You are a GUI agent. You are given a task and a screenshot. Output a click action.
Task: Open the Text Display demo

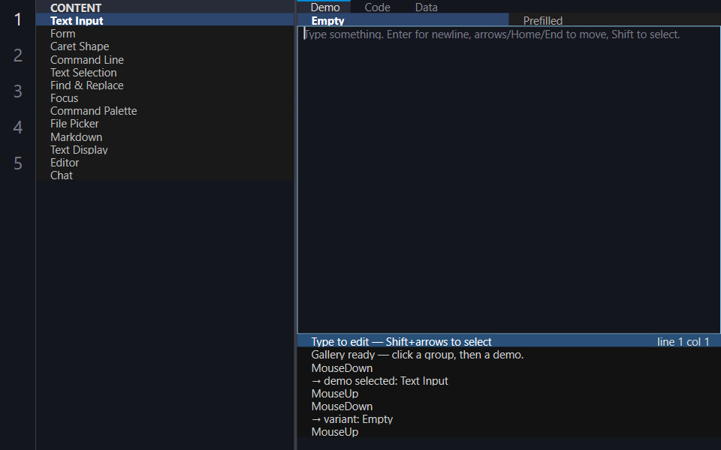(164, 150)
